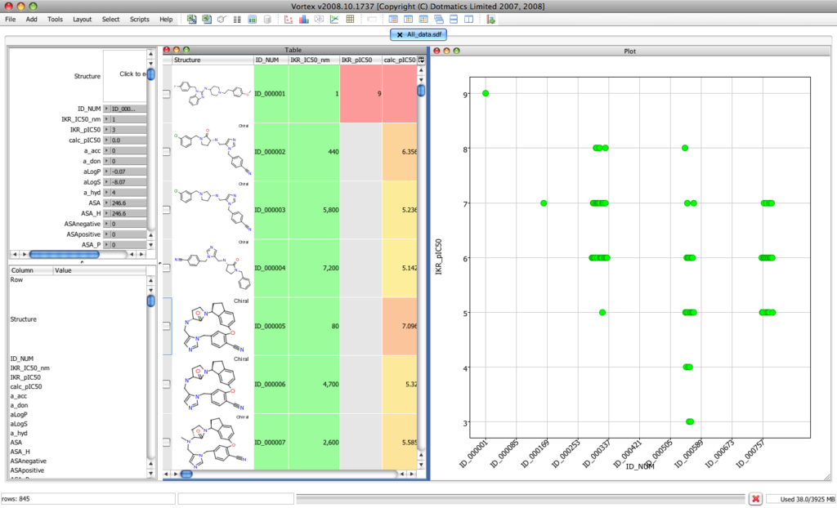The image size is (837, 508).
Task: Check the row checkbox for ID_000005
Action: [x=167, y=326]
